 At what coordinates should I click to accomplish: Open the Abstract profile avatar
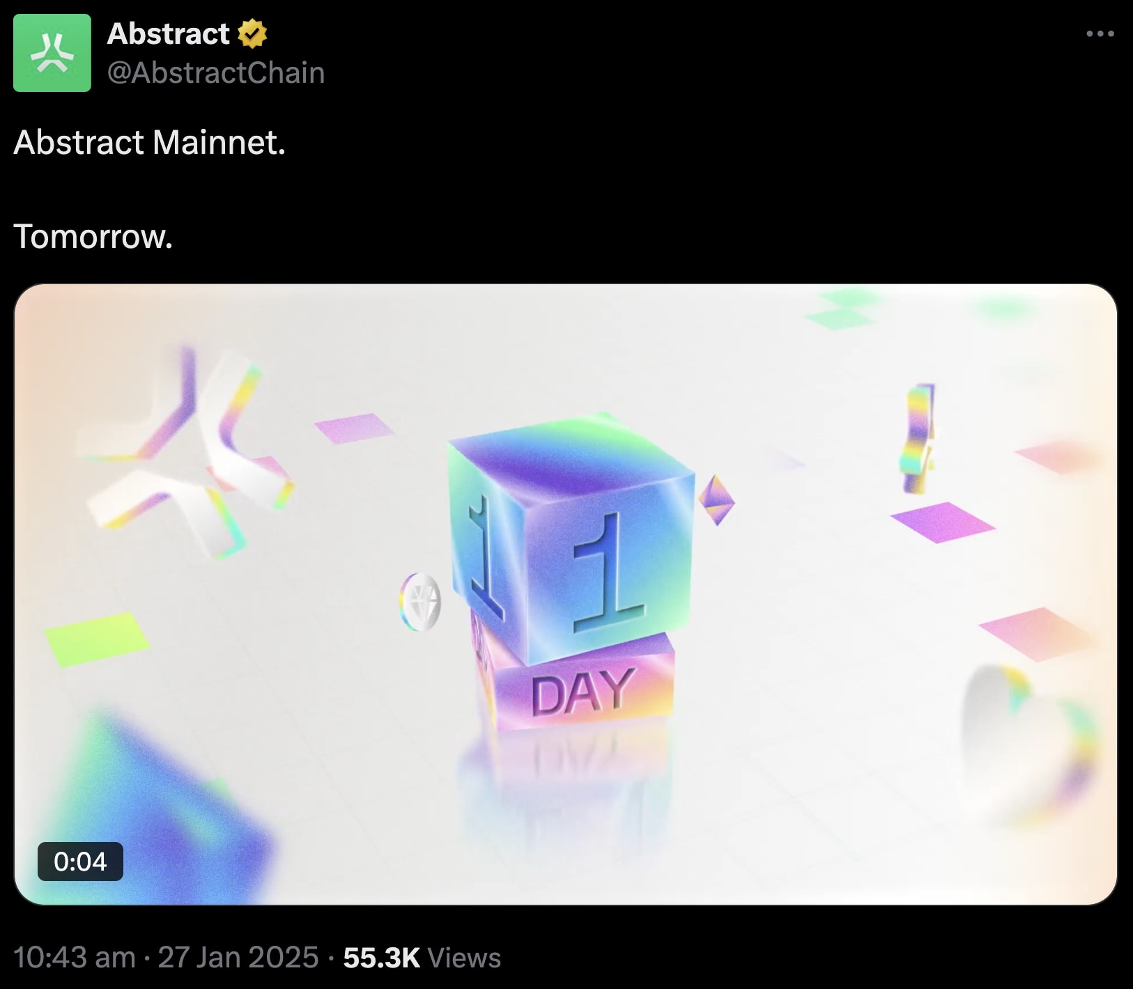click(52, 53)
